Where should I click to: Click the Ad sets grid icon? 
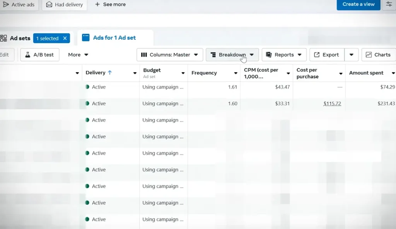tap(3, 38)
